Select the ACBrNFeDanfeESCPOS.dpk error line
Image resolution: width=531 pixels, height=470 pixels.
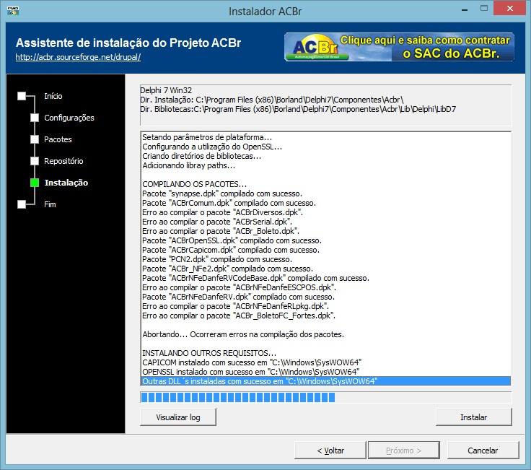239,287
